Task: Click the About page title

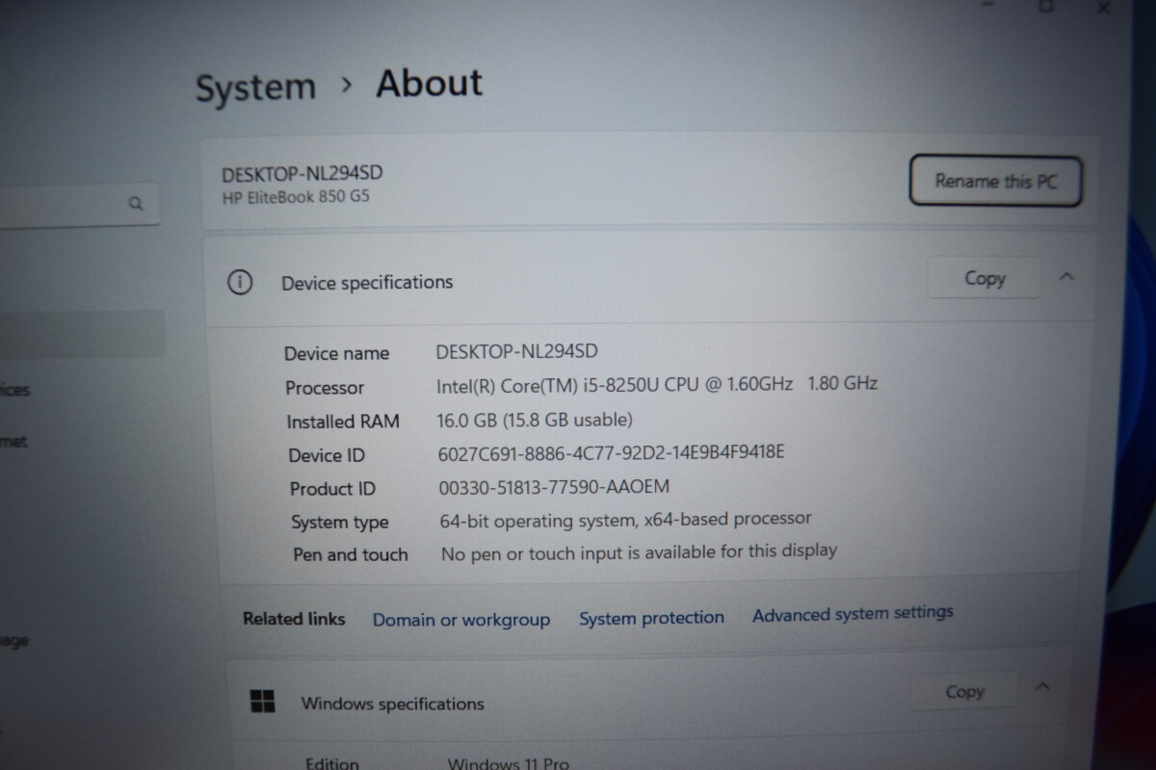Action: pyautogui.click(x=430, y=84)
